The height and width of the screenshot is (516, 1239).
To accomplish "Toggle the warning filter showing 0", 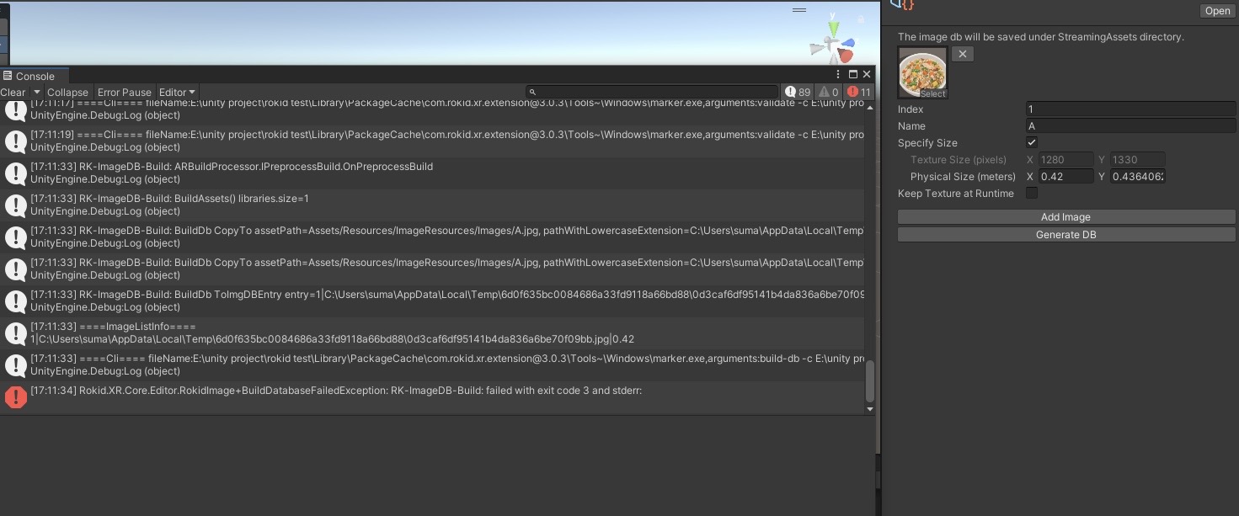I will pyautogui.click(x=829, y=92).
